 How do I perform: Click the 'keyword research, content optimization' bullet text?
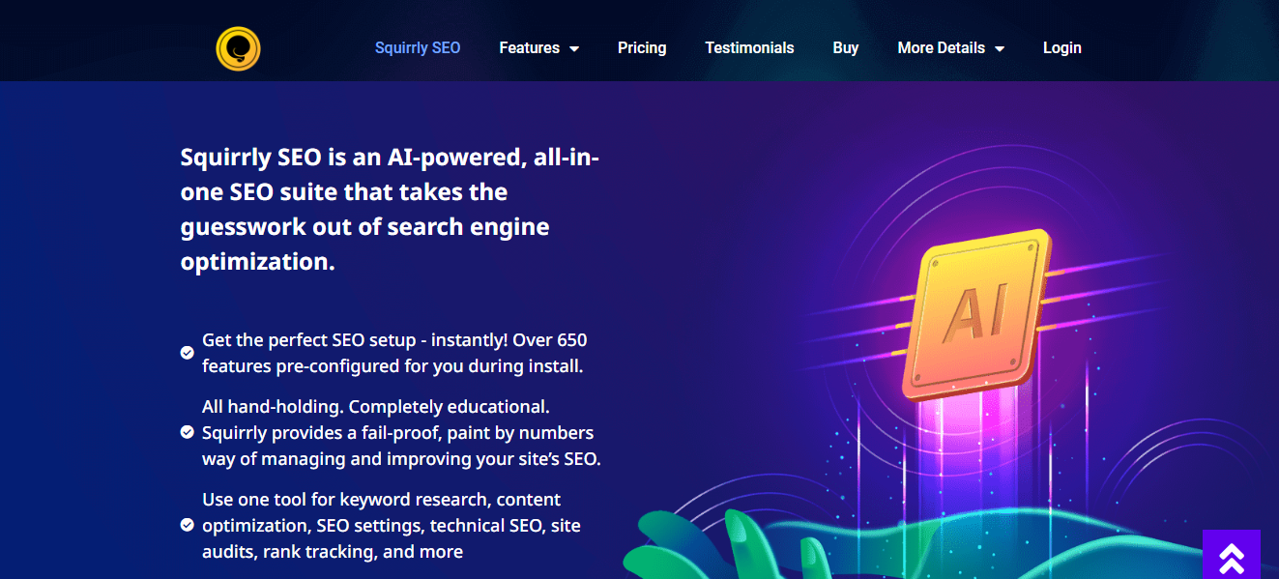392,526
